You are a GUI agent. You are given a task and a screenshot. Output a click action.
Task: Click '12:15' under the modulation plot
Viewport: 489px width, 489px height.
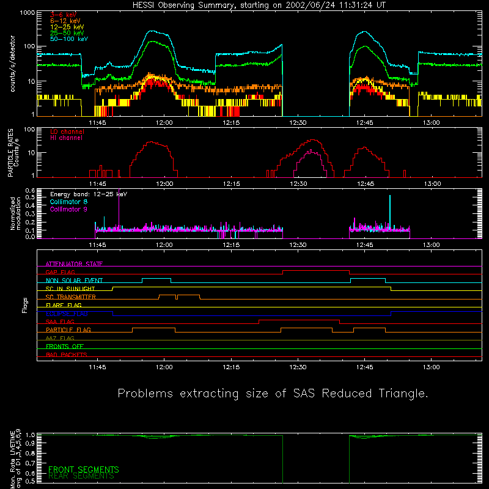pos(231,245)
